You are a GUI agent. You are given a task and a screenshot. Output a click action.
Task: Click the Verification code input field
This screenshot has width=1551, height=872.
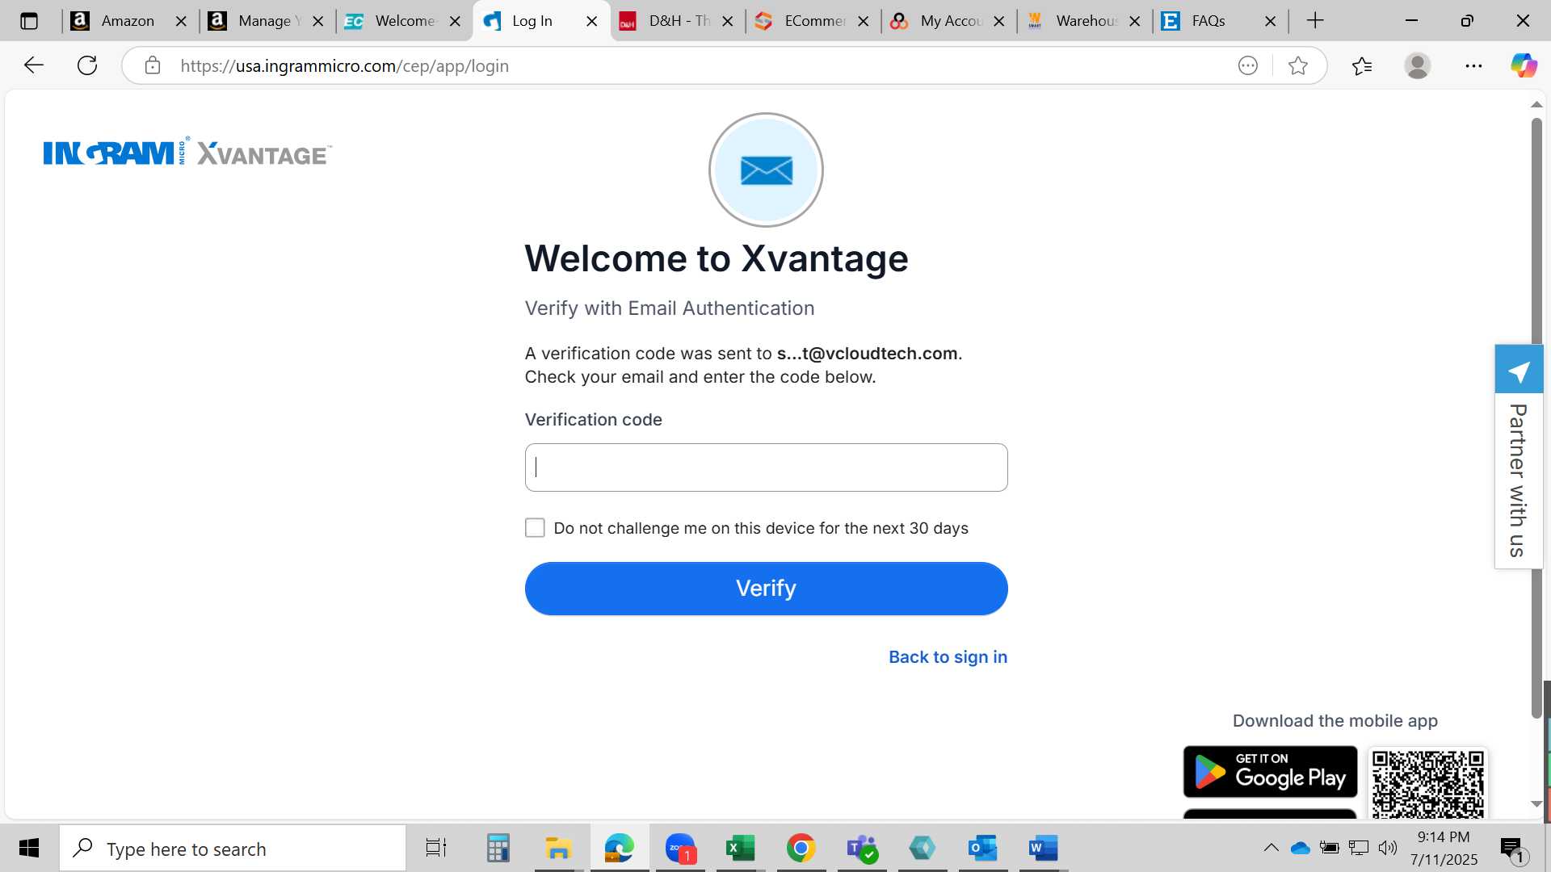(x=766, y=467)
